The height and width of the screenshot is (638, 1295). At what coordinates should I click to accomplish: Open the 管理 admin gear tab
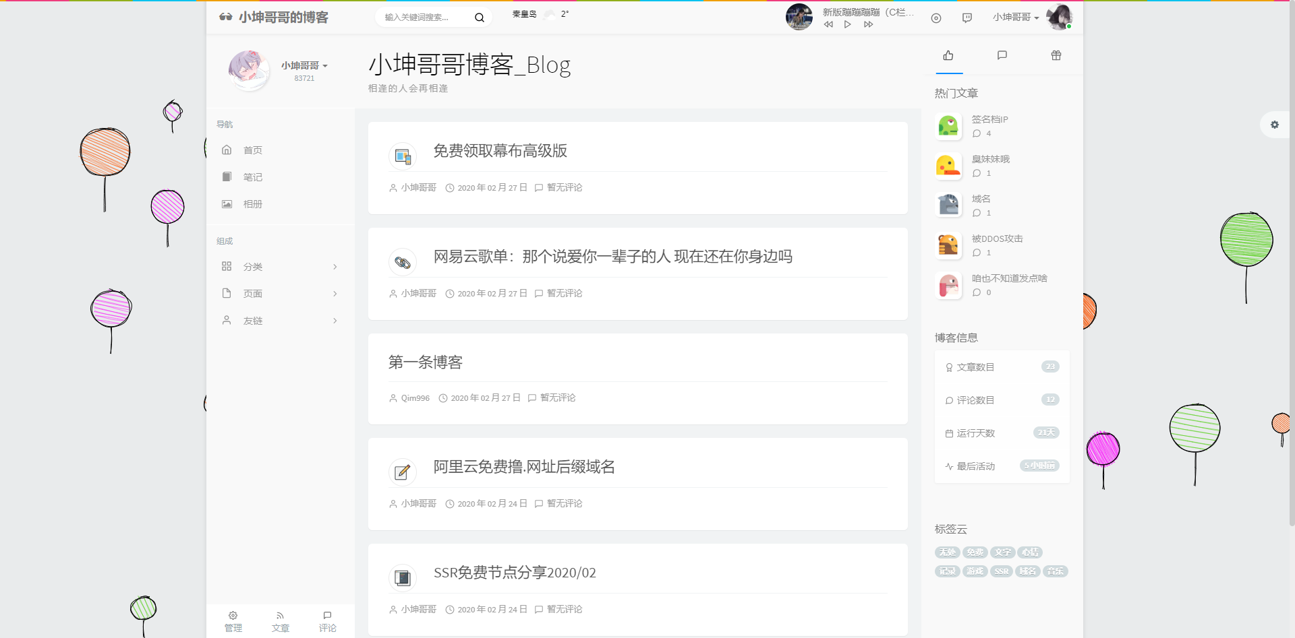tap(233, 622)
